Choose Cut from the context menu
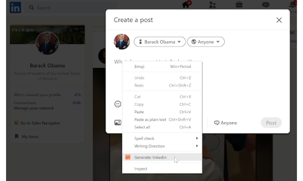 pos(162,97)
